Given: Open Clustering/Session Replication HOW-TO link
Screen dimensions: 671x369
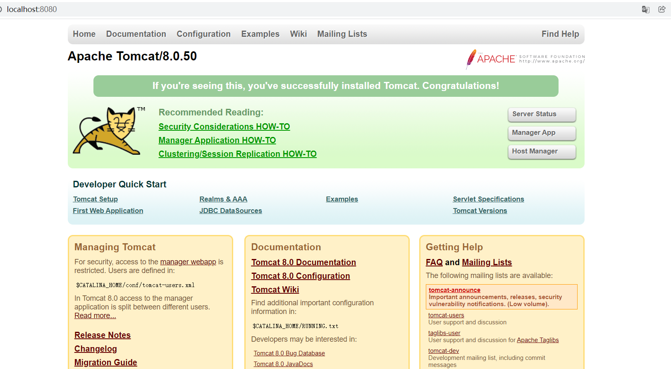Looking at the screenshot, I should pos(238,154).
